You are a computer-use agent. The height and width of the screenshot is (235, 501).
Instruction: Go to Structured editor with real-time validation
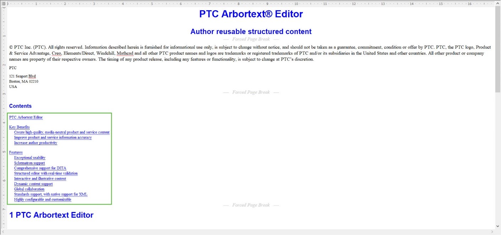(46, 174)
